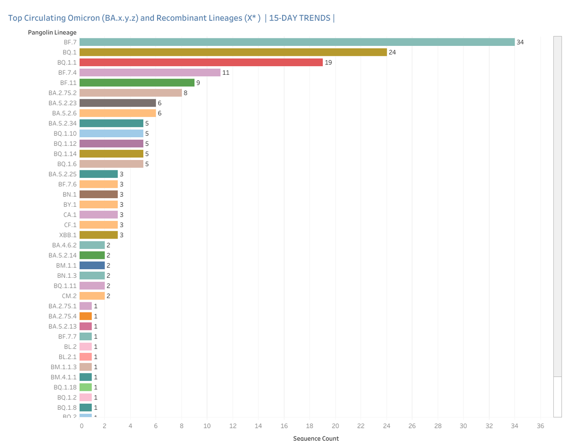Select the blue BM.1.1 bar
This screenshot has height=441, width=568.
point(92,265)
